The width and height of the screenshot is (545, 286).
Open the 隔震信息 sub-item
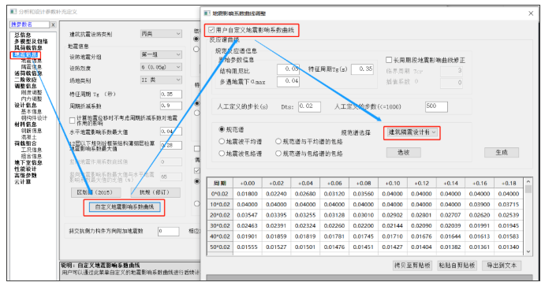click(32, 67)
